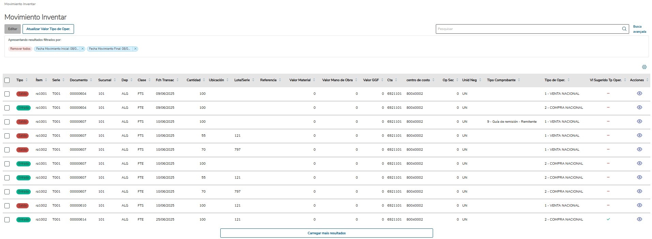Click the search magnifier icon

[624, 29]
